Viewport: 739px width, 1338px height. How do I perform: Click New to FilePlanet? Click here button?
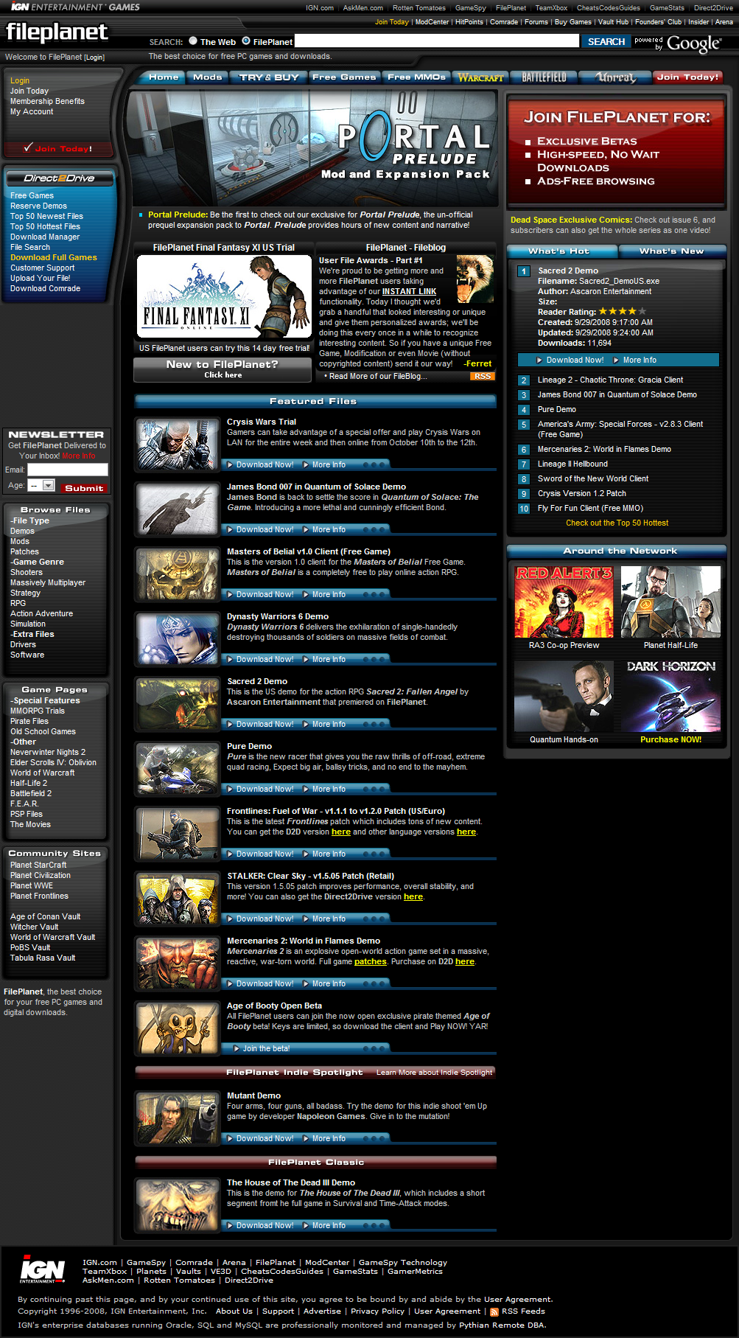223,369
